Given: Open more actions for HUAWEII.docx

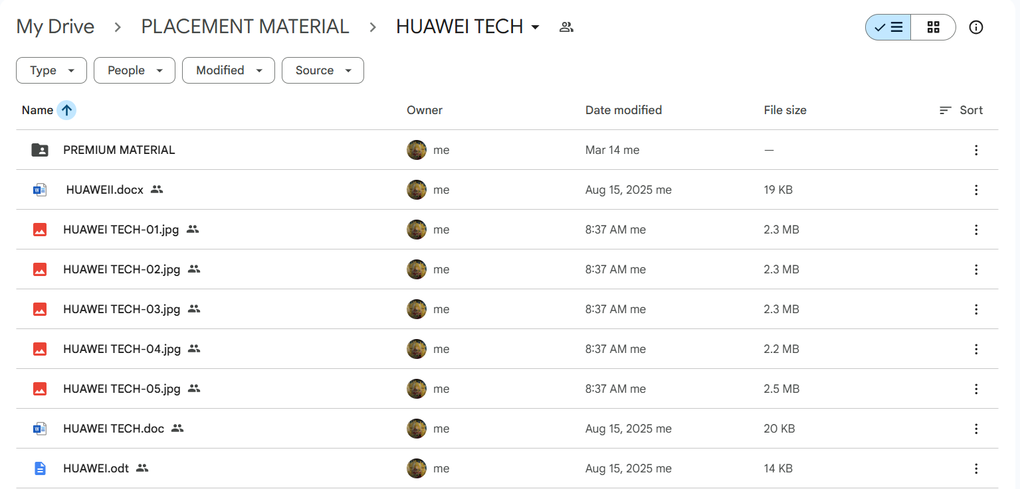Looking at the screenshot, I should (976, 190).
